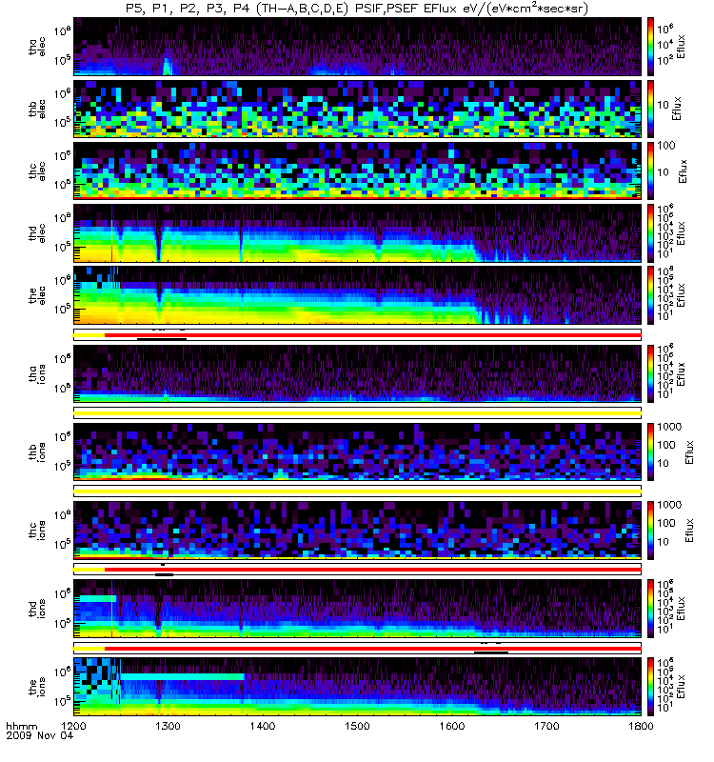Click the 100 label on thc elec color bar

(x=665, y=146)
